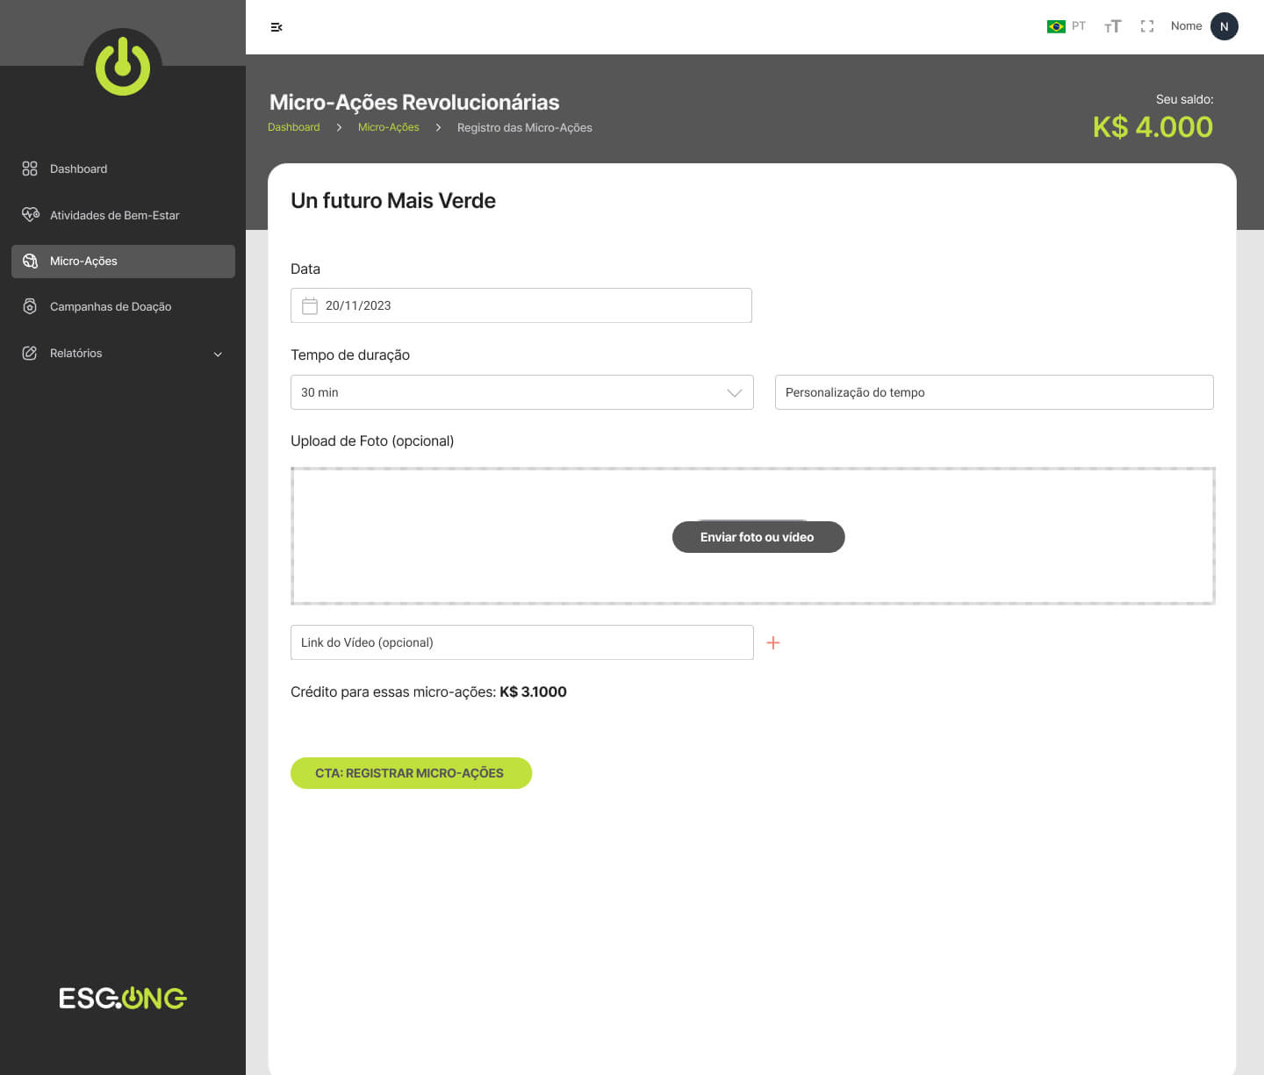The height and width of the screenshot is (1075, 1264).
Task: Expand the Relatórios submenu chevron
Action: point(218,354)
